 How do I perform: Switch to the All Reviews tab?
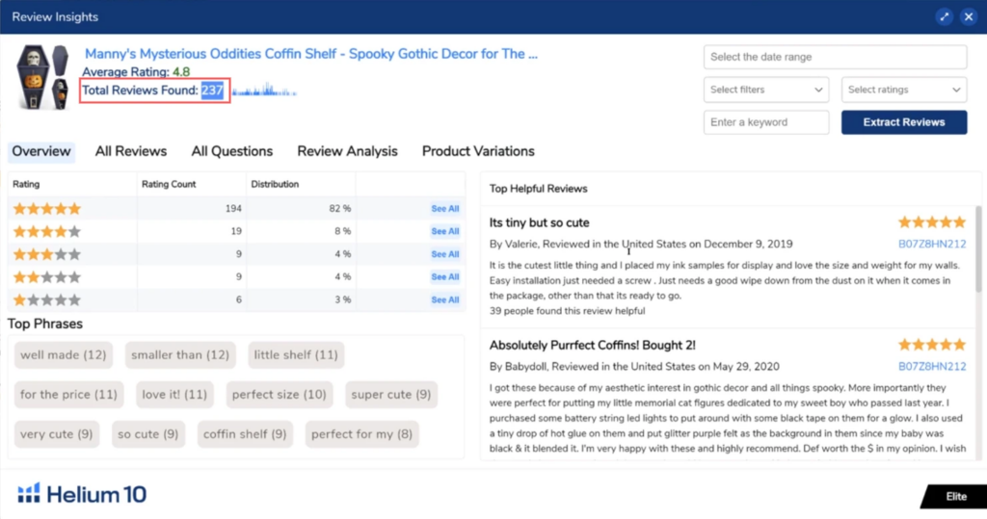pyautogui.click(x=131, y=151)
